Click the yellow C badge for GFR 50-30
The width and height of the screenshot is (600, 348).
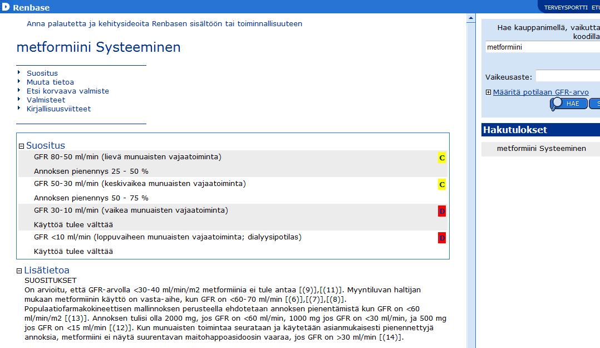click(x=442, y=184)
